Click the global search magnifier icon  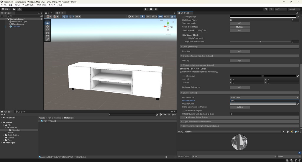coord(271,9)
